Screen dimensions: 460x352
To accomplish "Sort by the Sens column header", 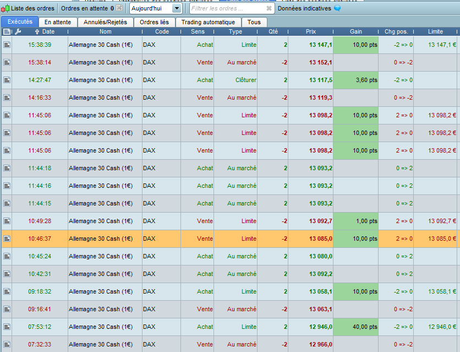I will [x=198, y=31].
